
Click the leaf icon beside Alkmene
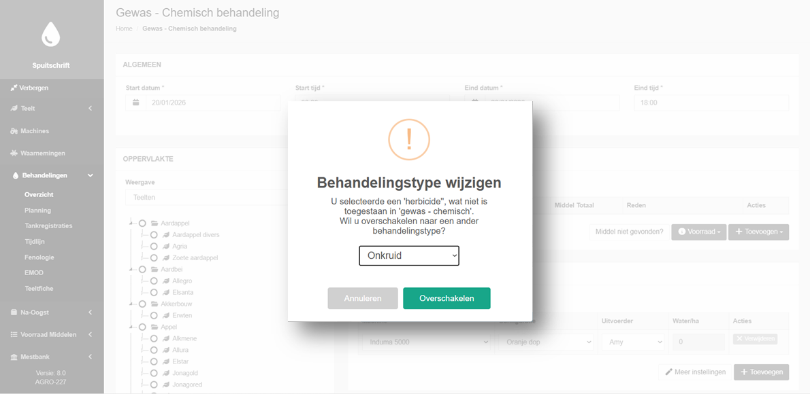(166, 338)
